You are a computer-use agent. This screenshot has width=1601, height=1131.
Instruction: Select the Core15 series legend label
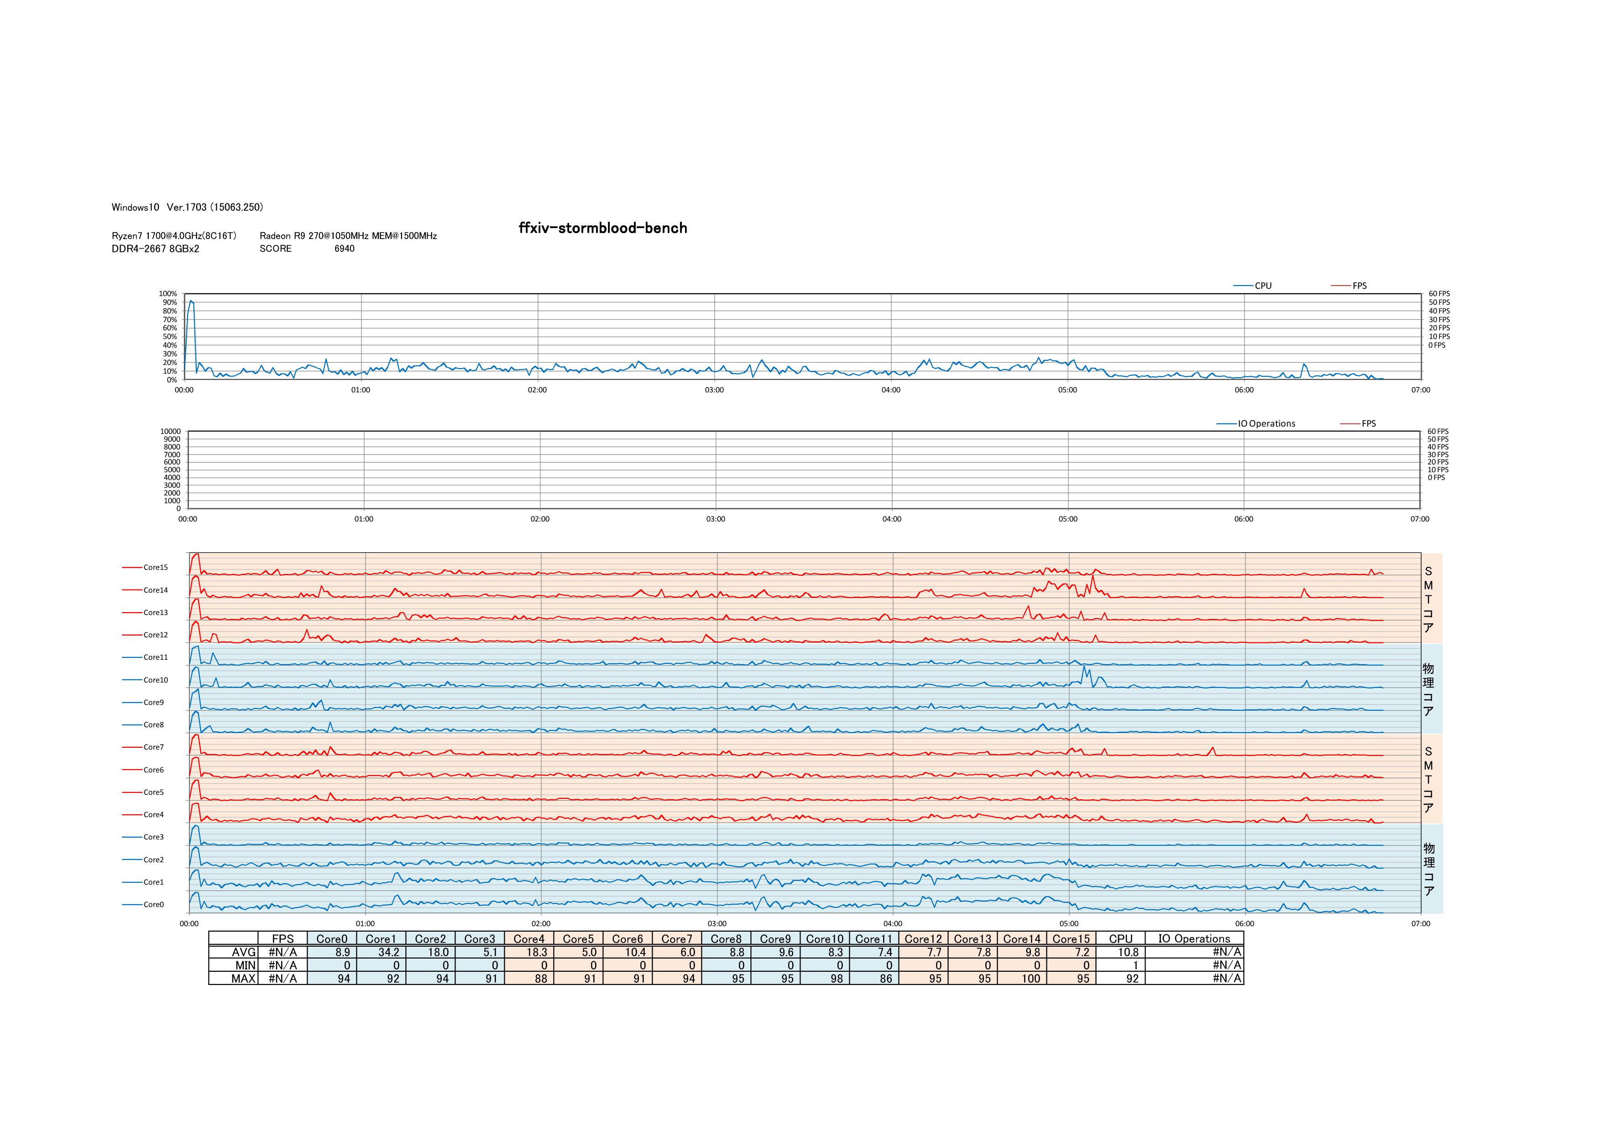(x=156, y=567)
